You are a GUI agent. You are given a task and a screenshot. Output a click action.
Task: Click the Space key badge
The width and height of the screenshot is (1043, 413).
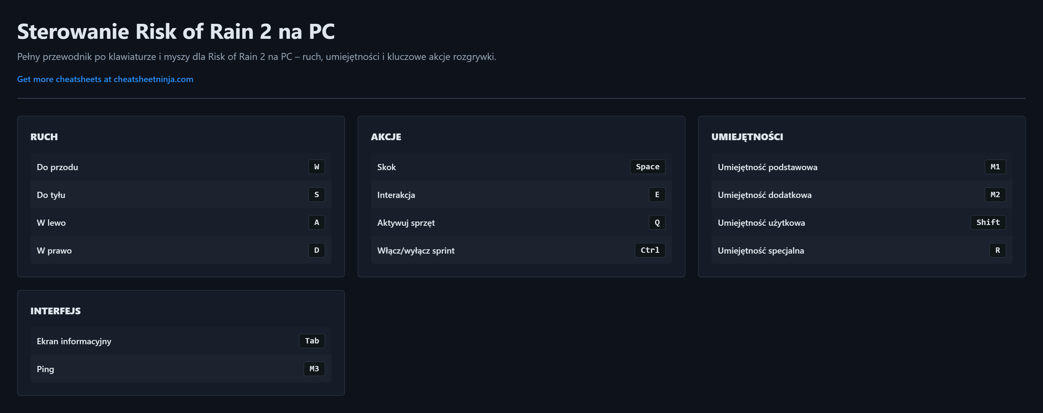pyautogui.click(x=647, y=167)
